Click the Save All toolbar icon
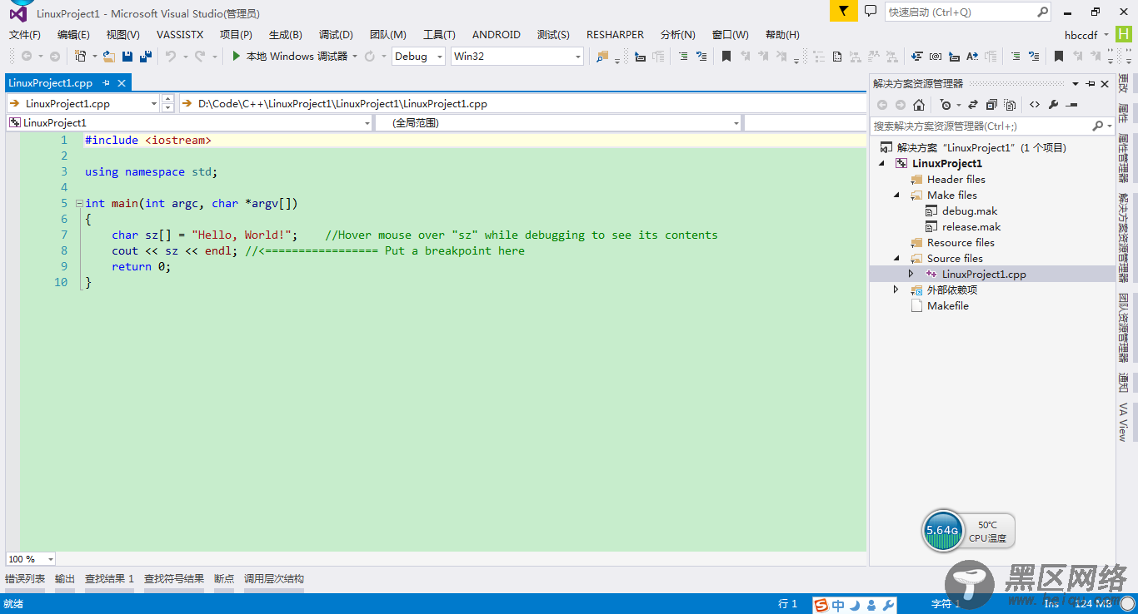Screen dimensions: 1138x614 [146, 56]
